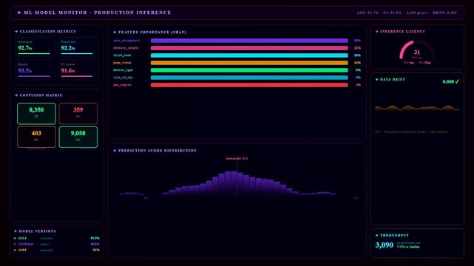
Task: Click the yellow status dot beside v2.0.9
Action: tap(15, 250)
